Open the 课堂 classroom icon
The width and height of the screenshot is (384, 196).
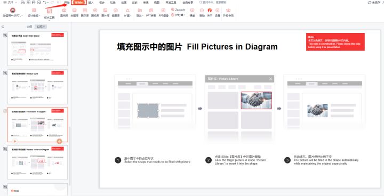pos(192,12)
